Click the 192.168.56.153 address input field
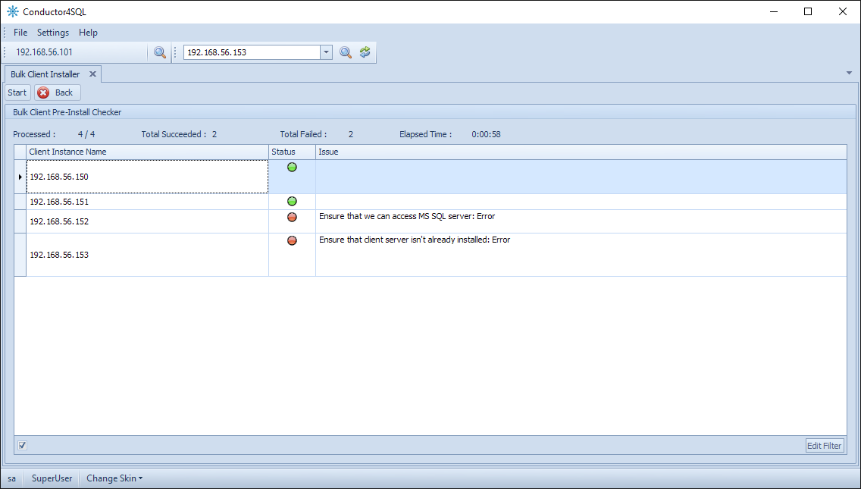The image size is (861, 489). [252, 52]
